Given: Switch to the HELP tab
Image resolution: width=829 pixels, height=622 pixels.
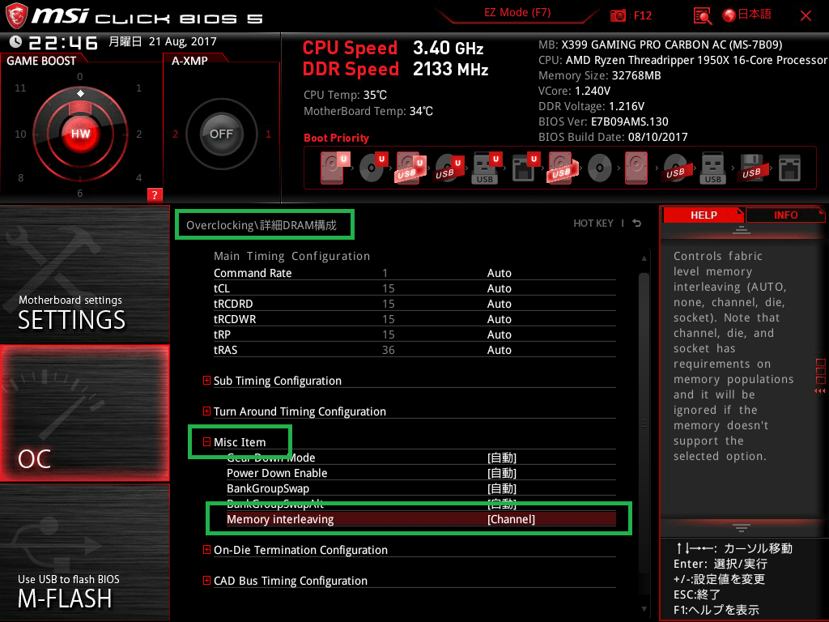Looking at the screenshot, I should tap(704, 215).
